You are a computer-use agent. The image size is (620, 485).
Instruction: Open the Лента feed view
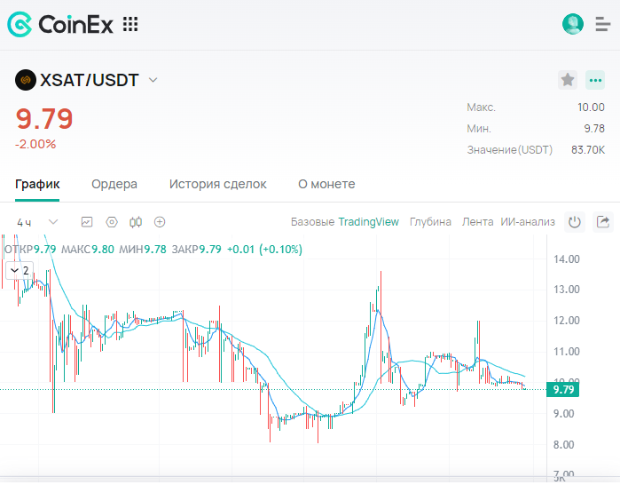[478, 222]
